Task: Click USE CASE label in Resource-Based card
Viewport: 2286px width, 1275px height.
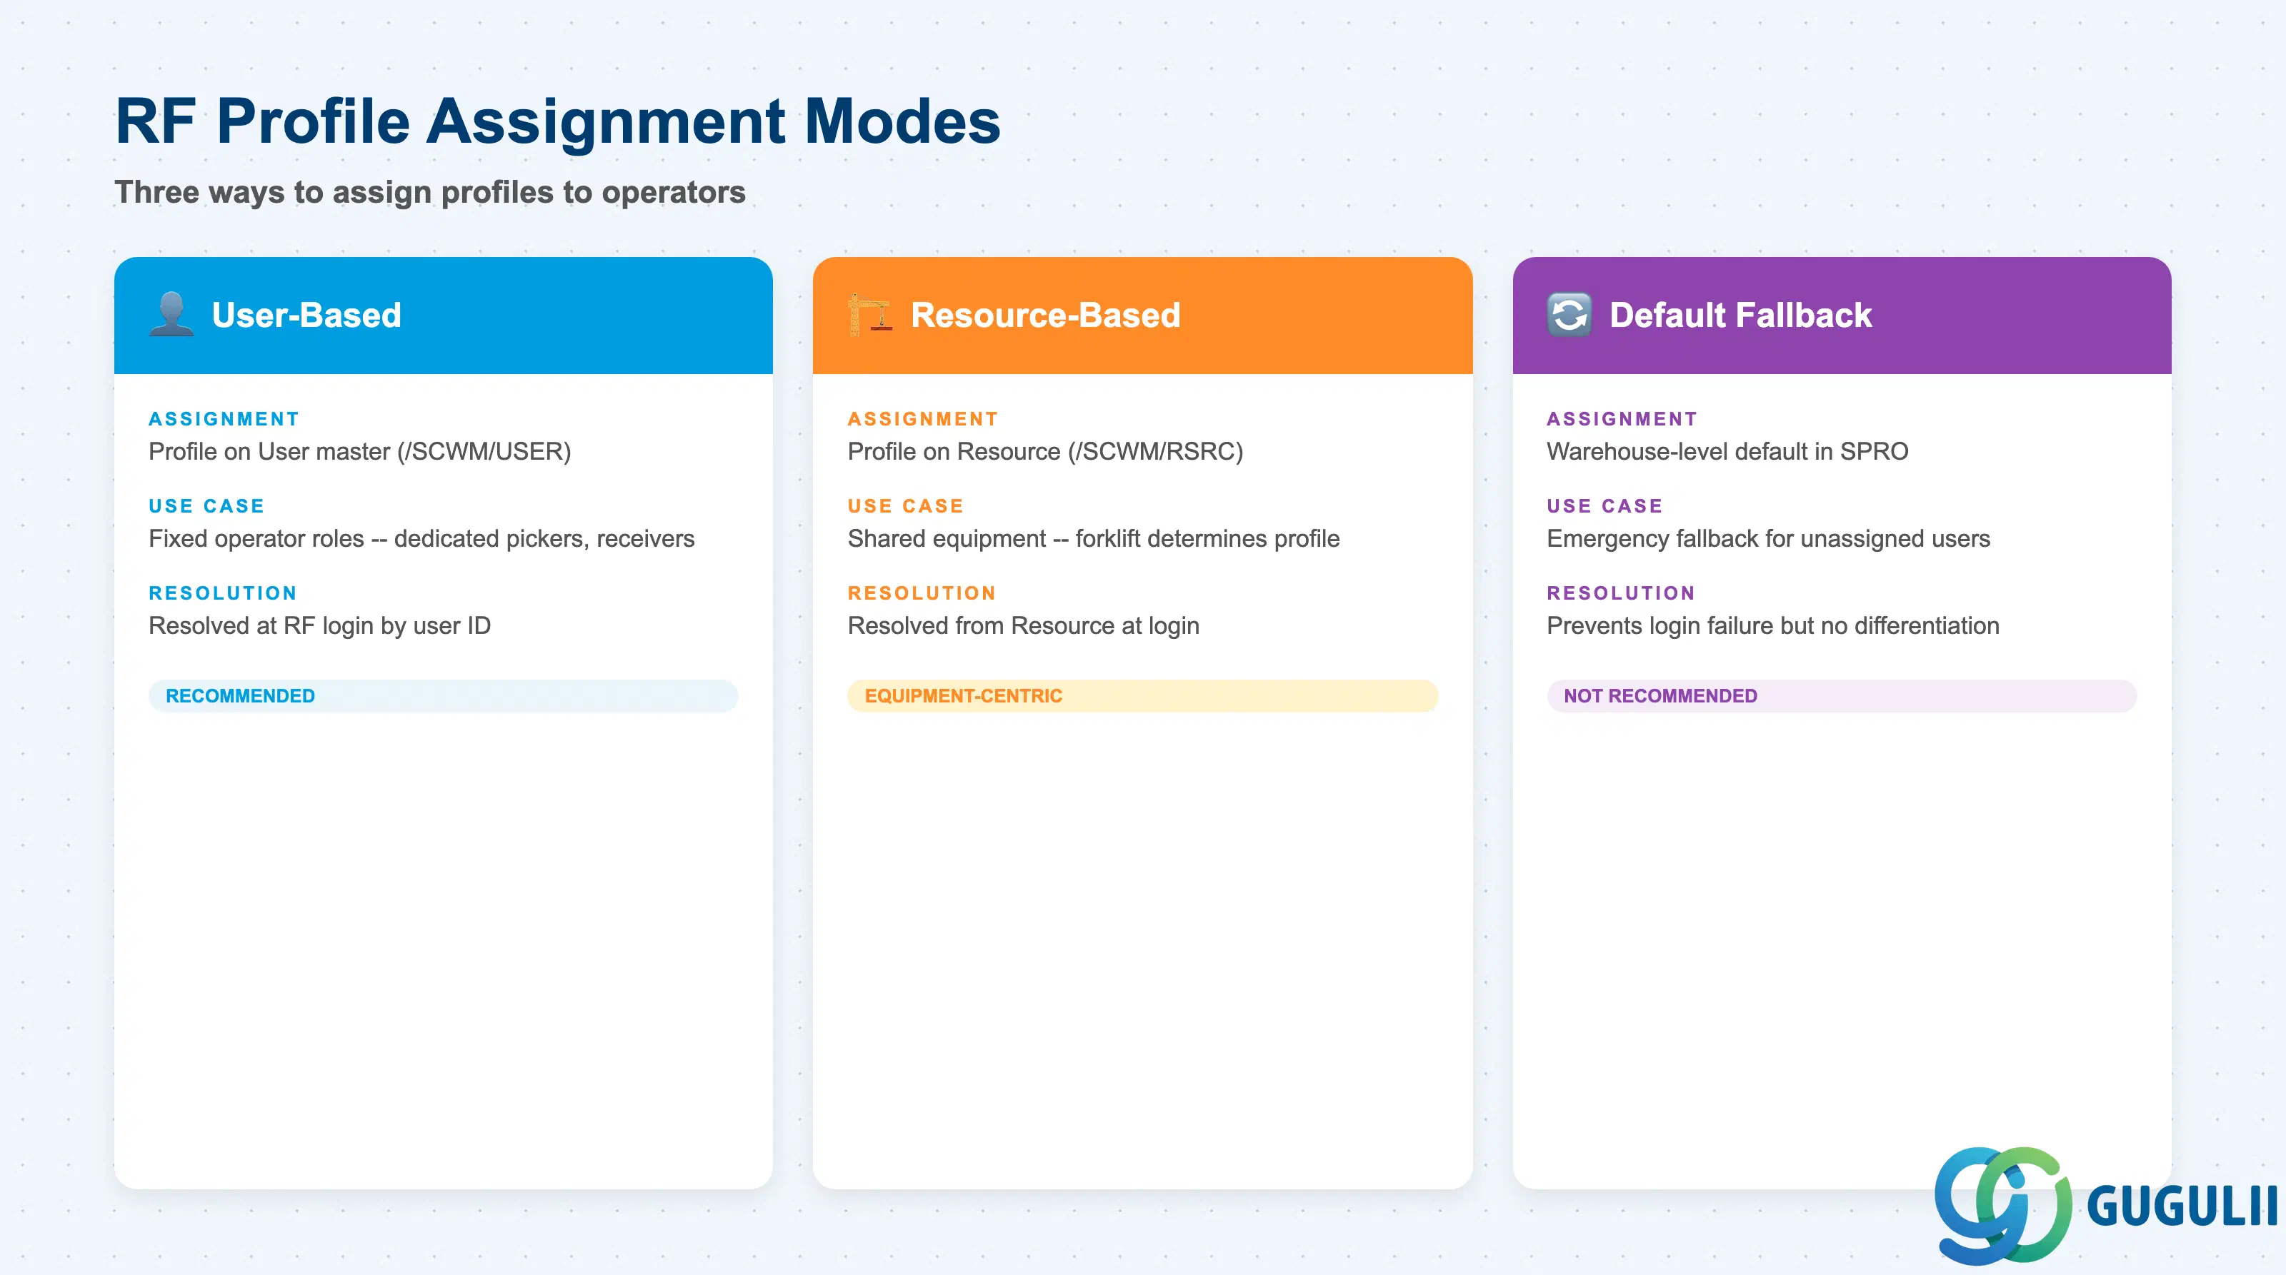Action: tap(905, 505)
